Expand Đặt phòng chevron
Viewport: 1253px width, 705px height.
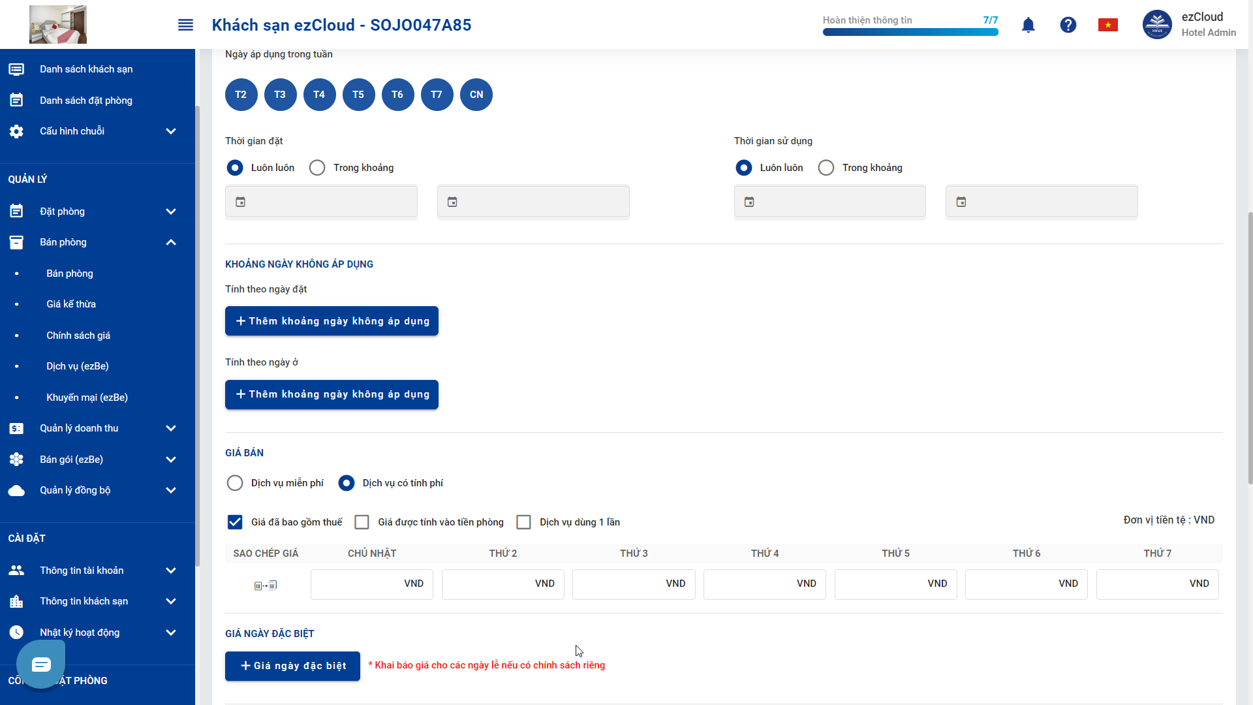pos(171,211)
